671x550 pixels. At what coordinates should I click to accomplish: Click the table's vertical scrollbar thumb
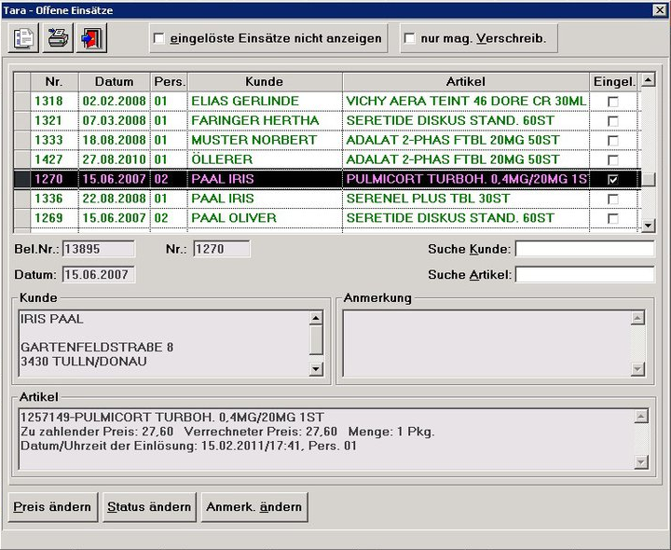click(x=649, y=180)
